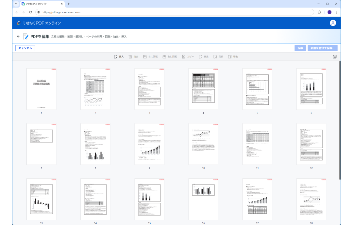Click the キャンセル button

pos(25,48)
